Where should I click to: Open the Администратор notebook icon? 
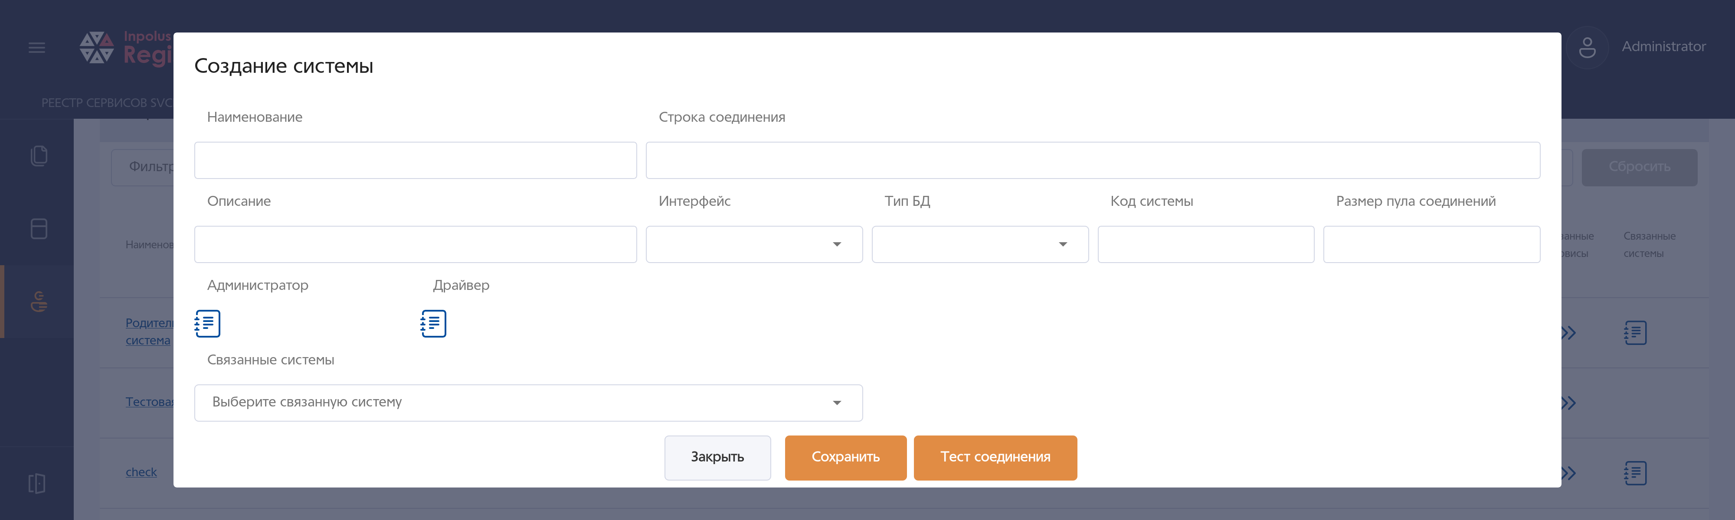pyautogui.click(x=207, y=324)
